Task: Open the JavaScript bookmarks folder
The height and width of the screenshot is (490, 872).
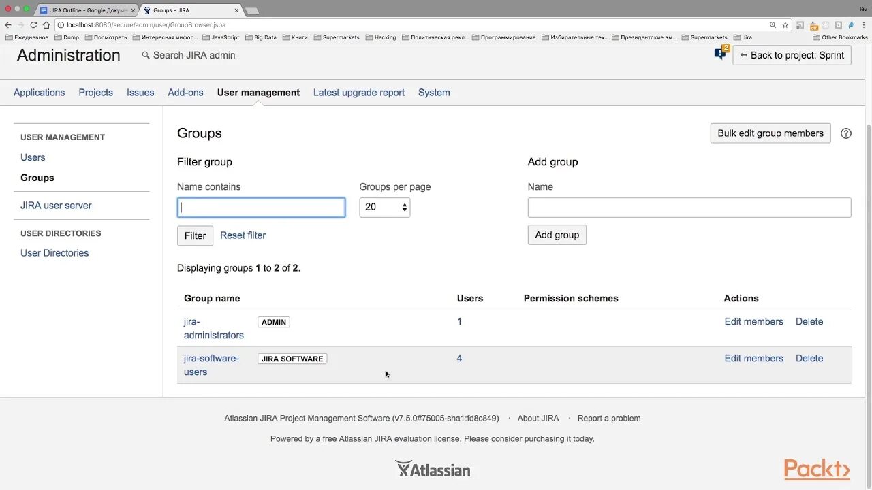Action: (221, 37)
